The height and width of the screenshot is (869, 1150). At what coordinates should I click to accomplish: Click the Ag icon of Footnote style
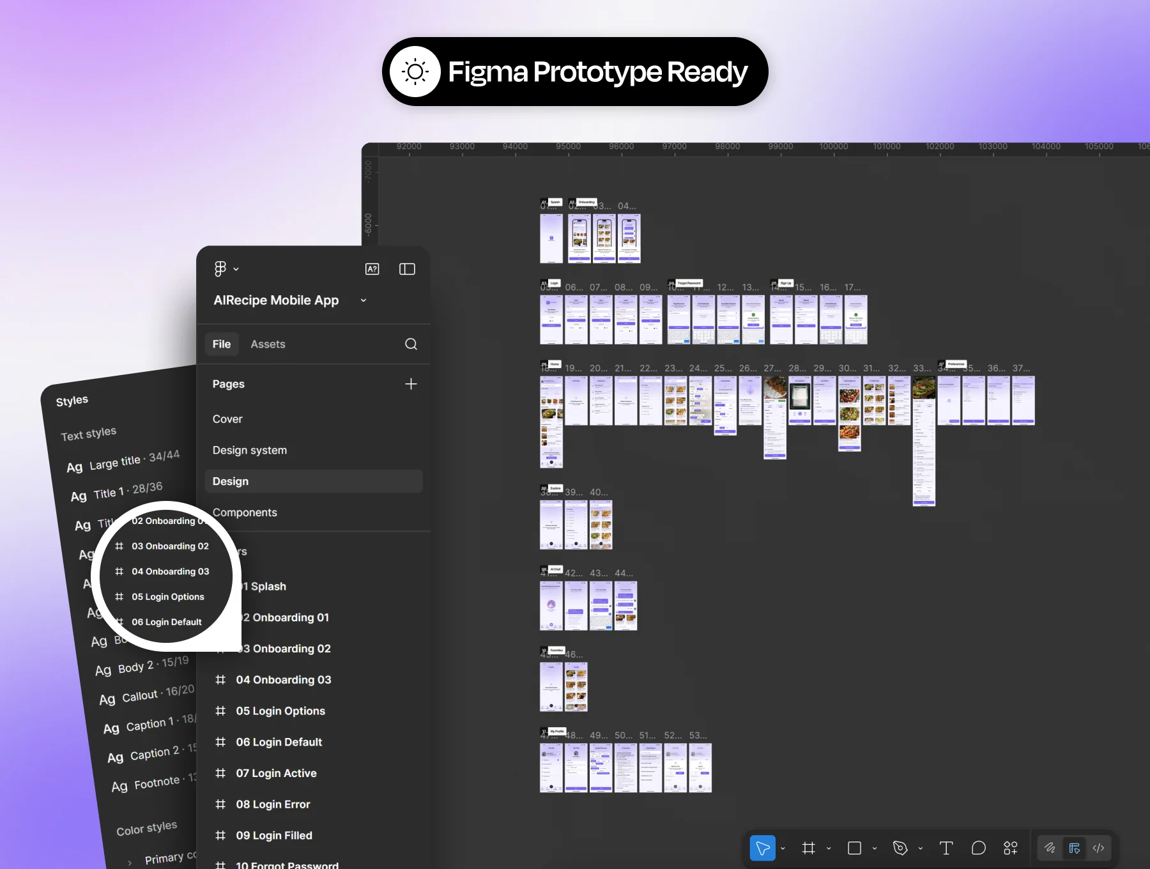pos(119,787)
